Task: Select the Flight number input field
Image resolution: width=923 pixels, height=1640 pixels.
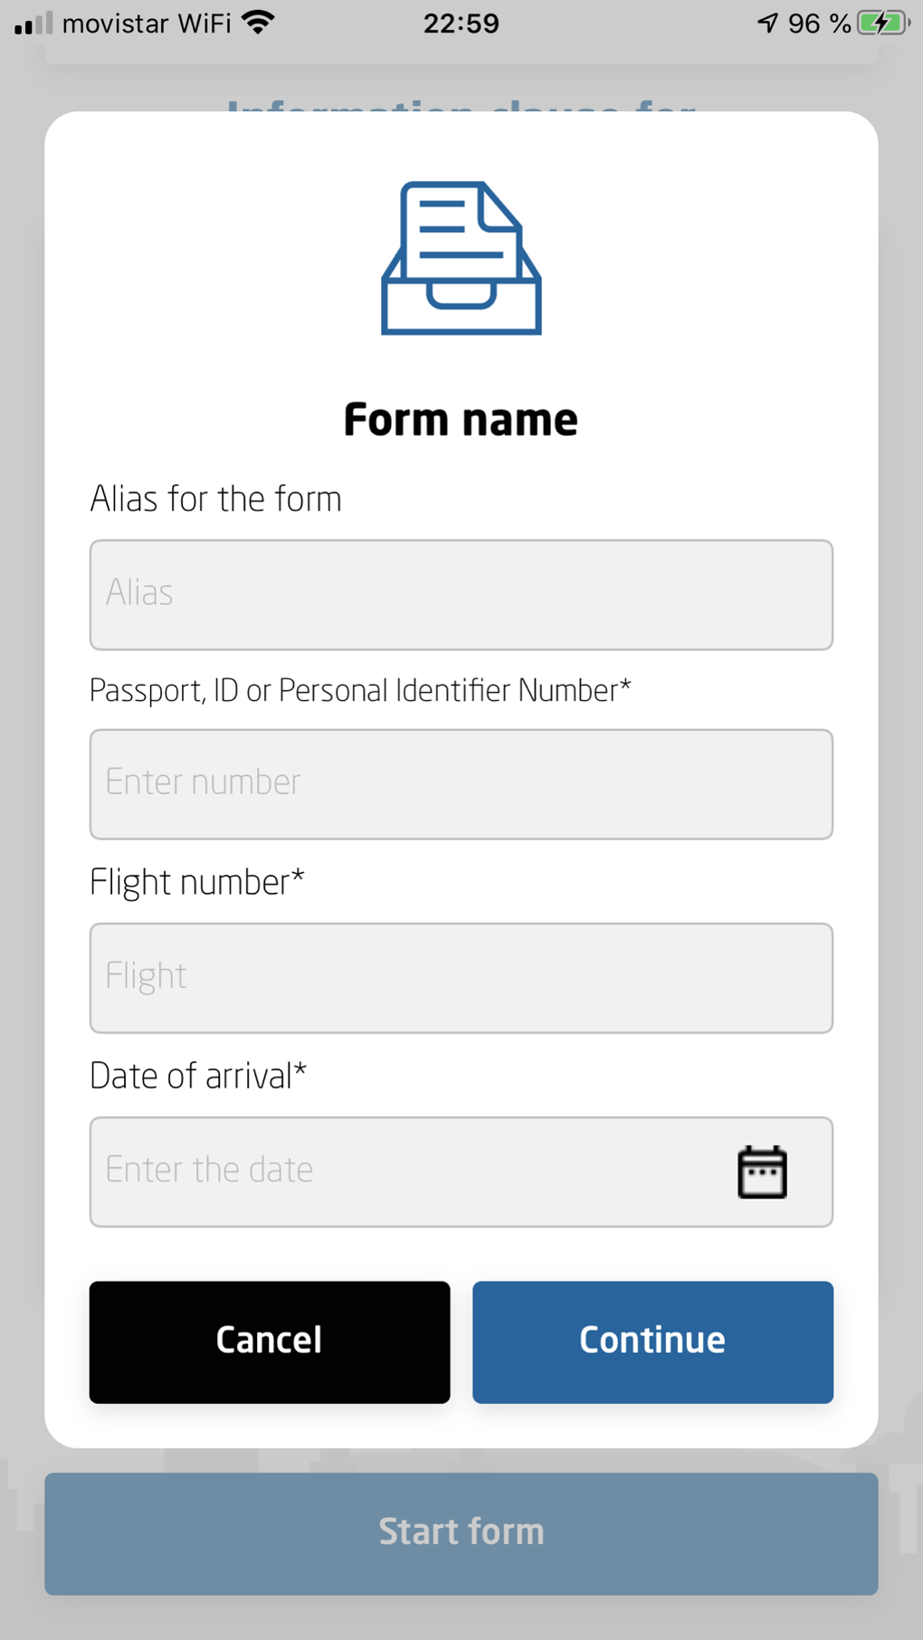Action: pyautogui.click(x=461, y=978)
